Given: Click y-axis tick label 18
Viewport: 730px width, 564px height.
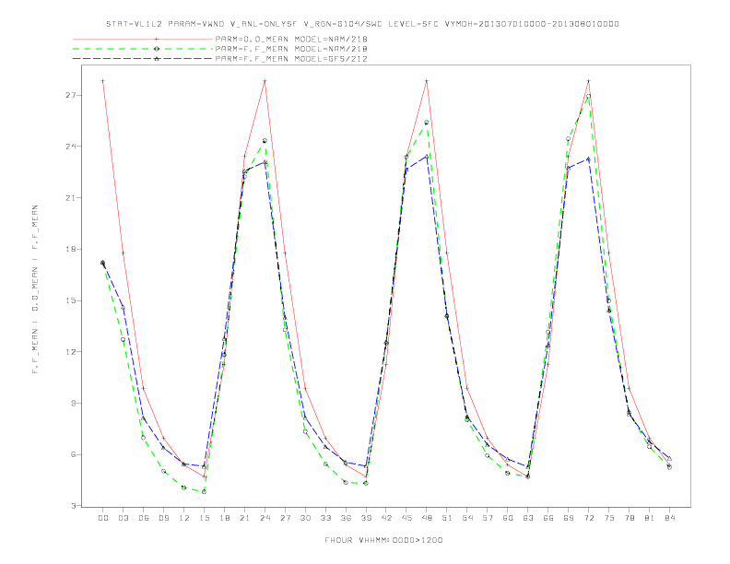Looking at the screenshot, I should (71, 249).
